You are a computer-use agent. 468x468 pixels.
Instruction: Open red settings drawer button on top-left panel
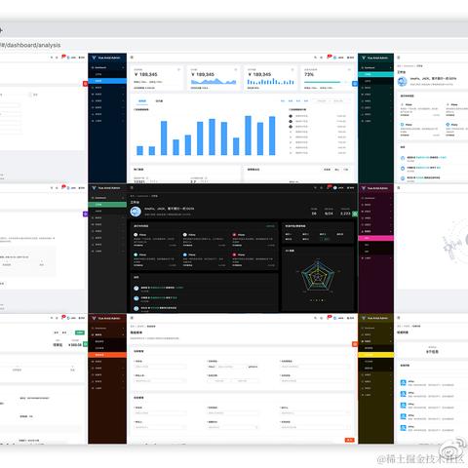(x=86, y=84)
